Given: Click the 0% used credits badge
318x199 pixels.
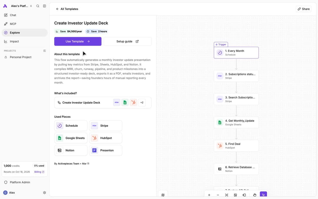Looking at the screenshot, I should [39, 166].
